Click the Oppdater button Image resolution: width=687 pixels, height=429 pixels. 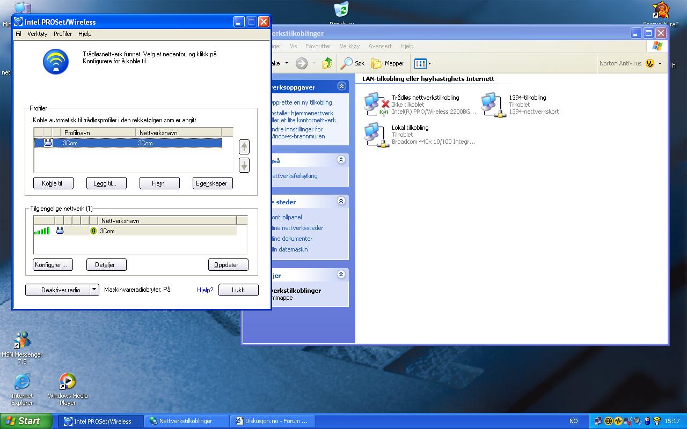(227, 265)
